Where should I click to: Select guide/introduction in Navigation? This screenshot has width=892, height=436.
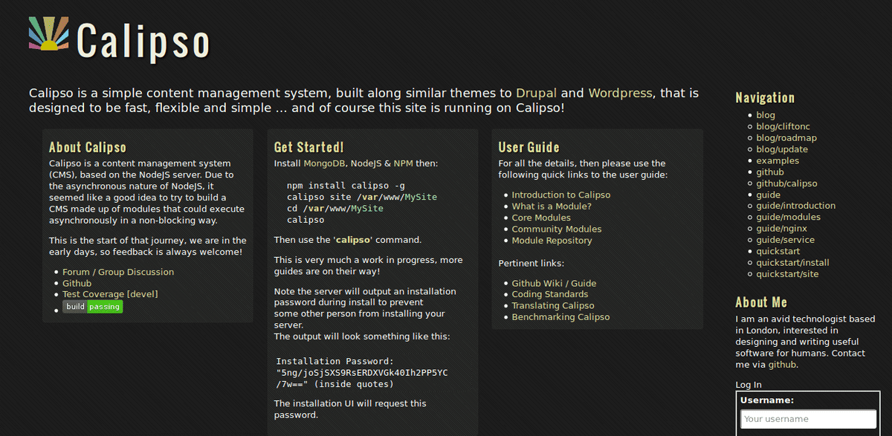tap(795, 206)
